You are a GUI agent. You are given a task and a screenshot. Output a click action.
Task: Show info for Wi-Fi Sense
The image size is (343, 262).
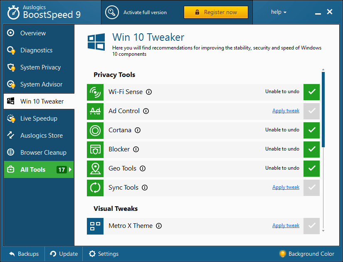tap(149, 92)
